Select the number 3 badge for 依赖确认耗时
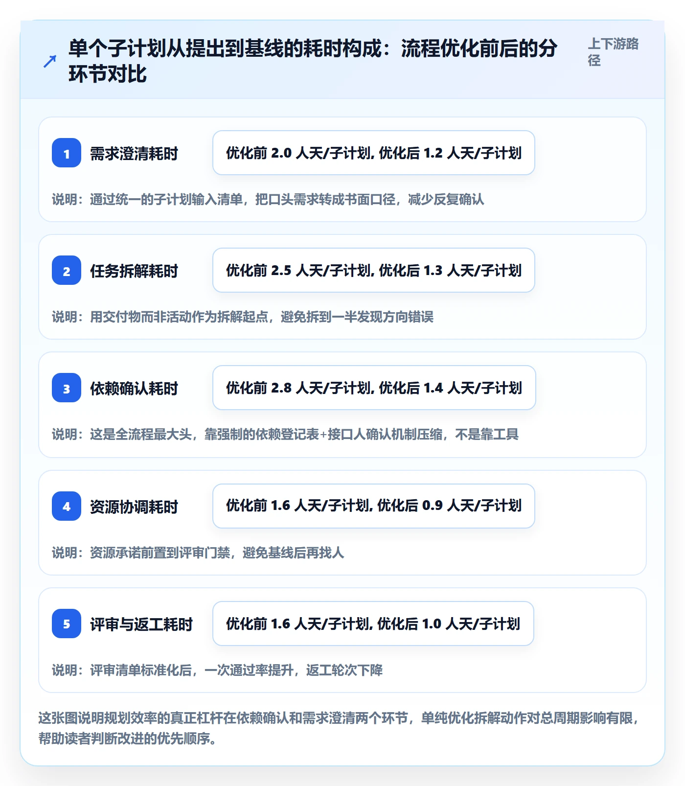 coord(67,388)
